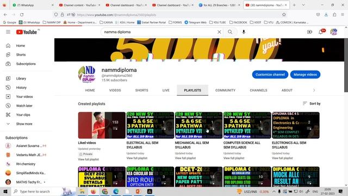Click the Customize channel button
Viewport: 348px width, 196px height.
270,75
